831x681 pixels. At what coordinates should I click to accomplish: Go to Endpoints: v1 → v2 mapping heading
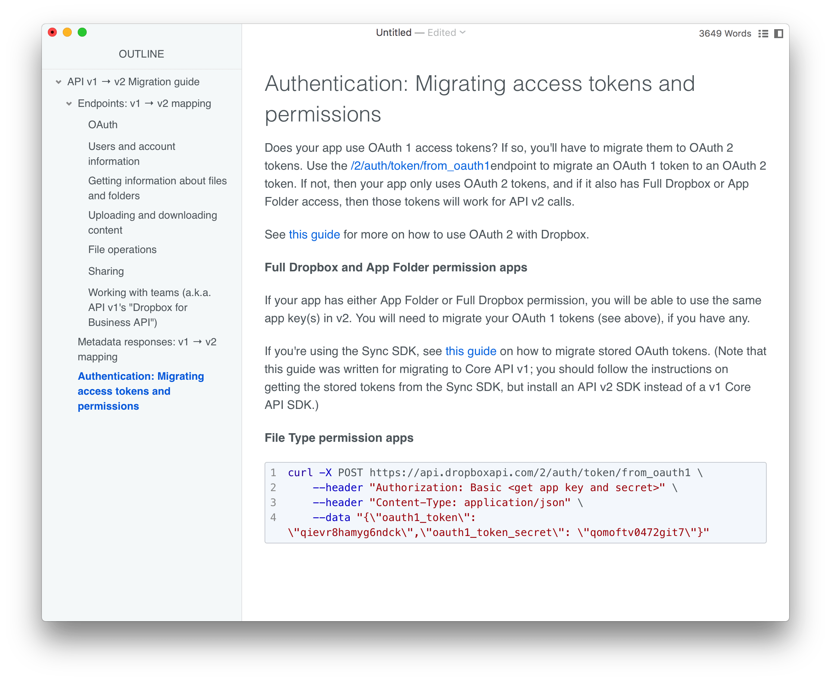pos(144,103)
